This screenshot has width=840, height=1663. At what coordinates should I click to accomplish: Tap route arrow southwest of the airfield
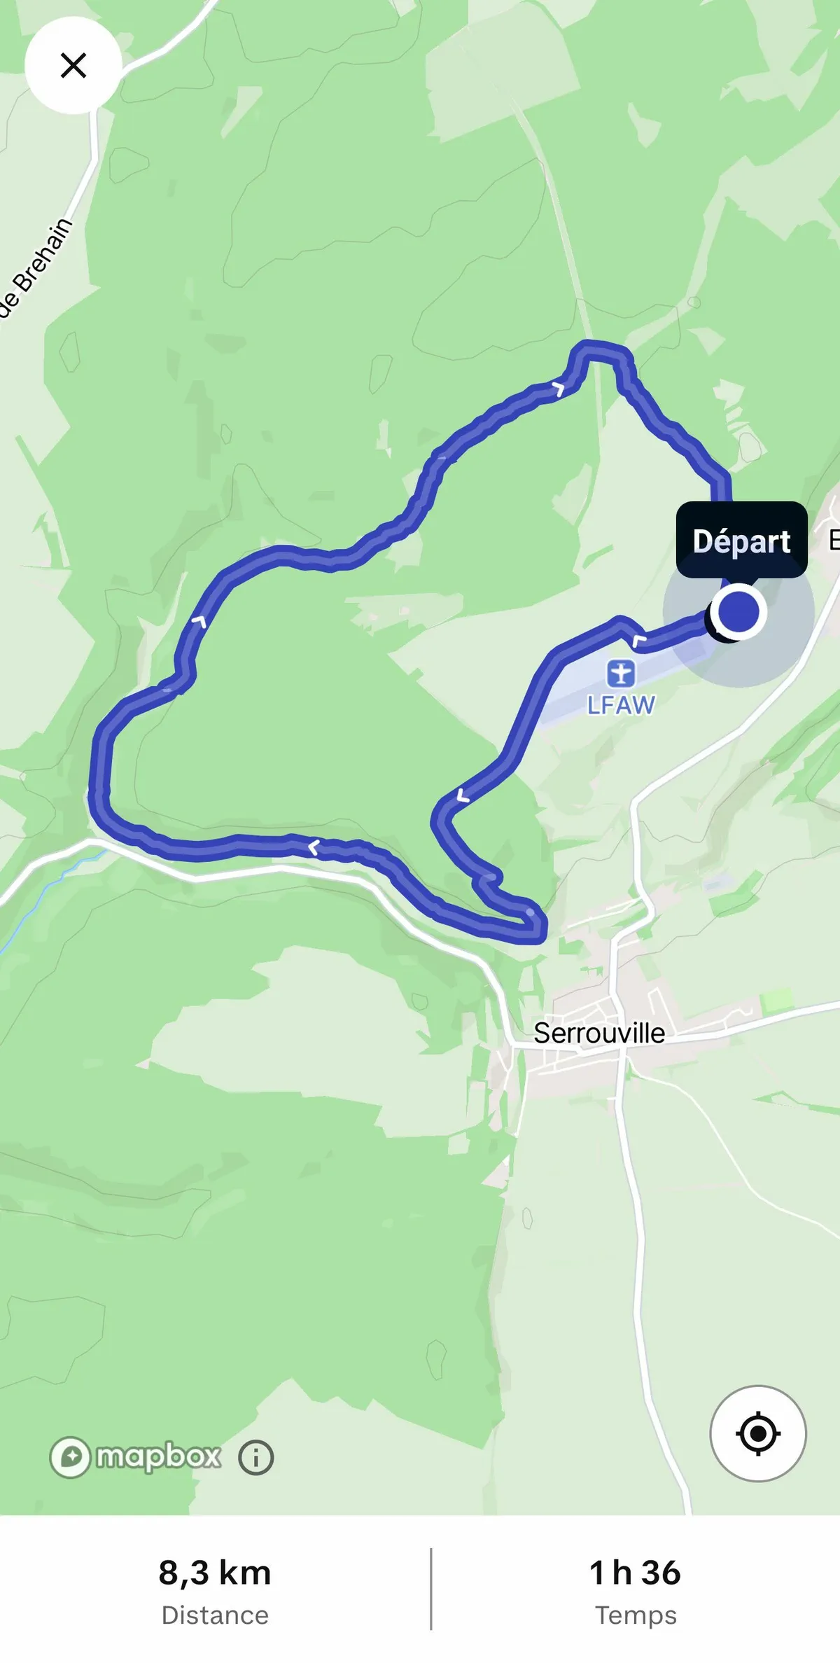(x=462, y=795)
